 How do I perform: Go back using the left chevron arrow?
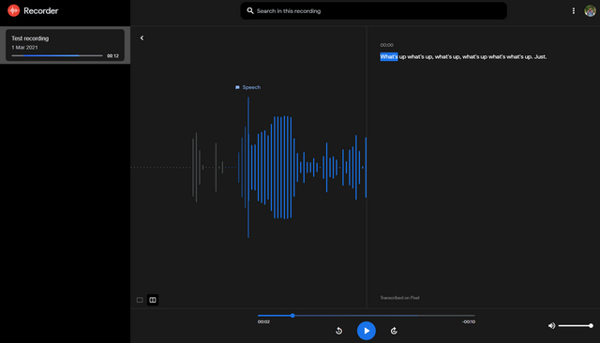142,37
